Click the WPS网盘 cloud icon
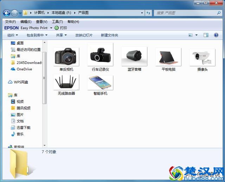225x182 pixels. click(10, 82)
